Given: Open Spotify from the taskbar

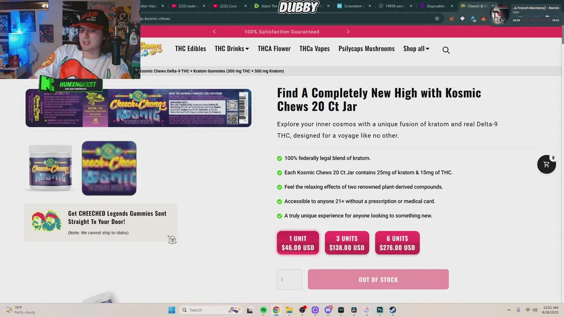Looking at the screenshot, I should click(x=263, y=310).
